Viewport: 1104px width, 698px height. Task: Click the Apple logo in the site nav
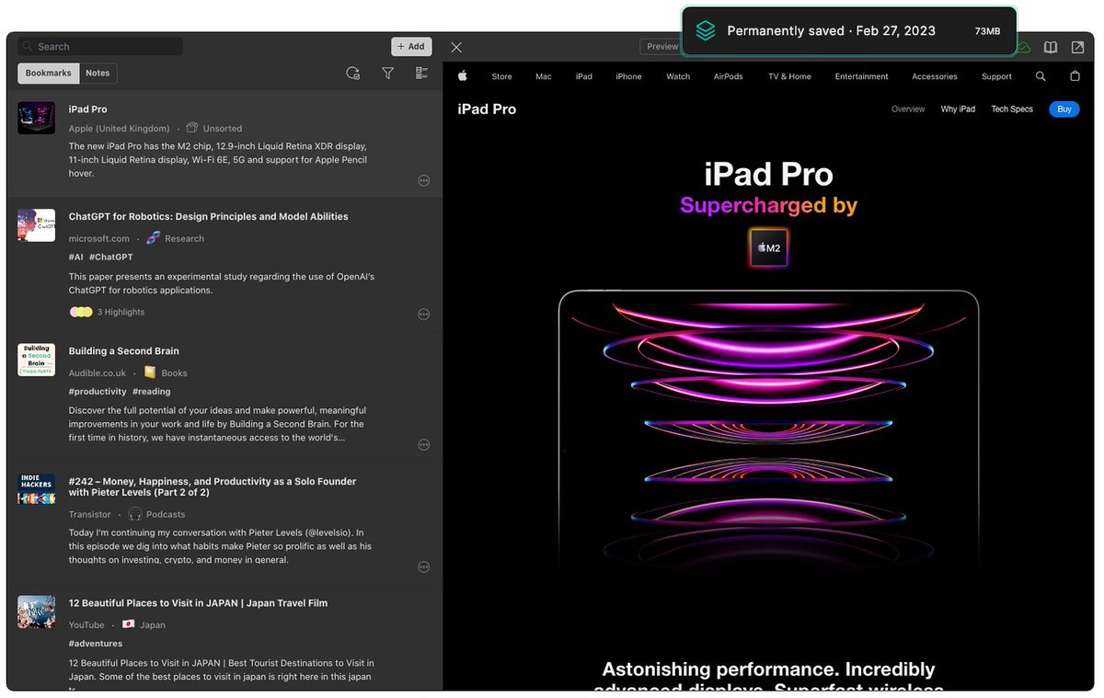click(x=463, y=76)
